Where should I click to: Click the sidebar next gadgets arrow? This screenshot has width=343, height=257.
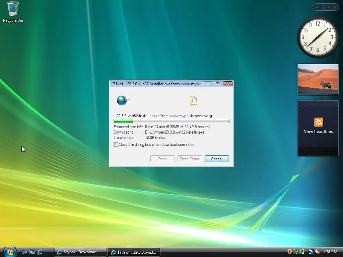[x=335, y=7]
